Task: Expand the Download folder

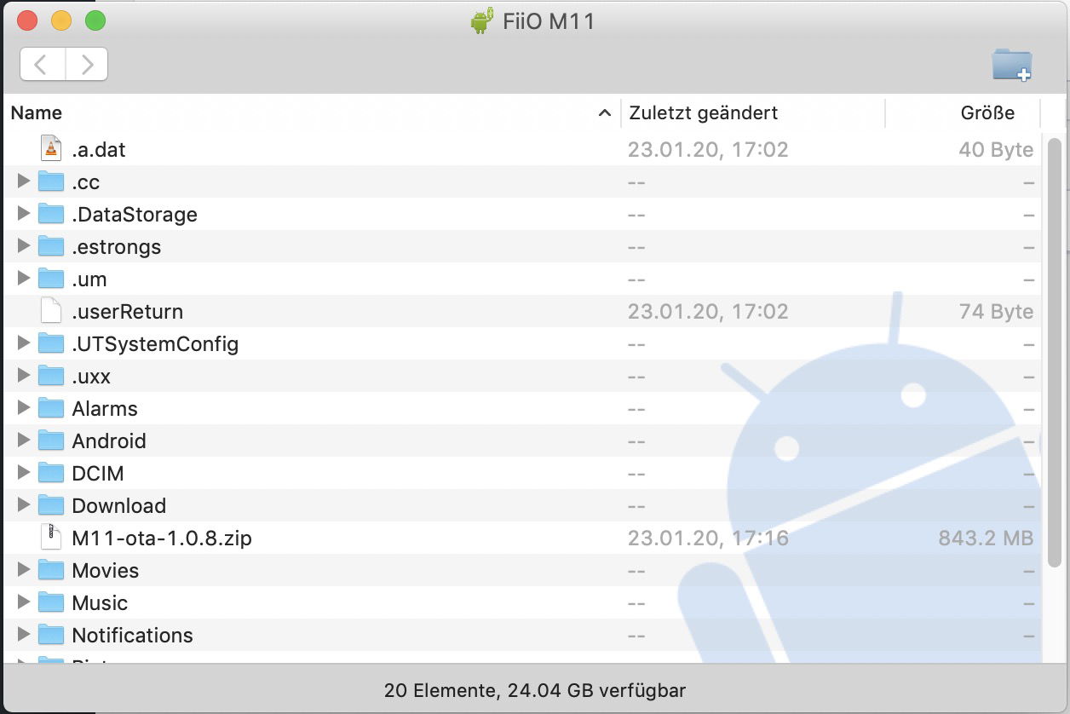Action: [x=24, y=505]
